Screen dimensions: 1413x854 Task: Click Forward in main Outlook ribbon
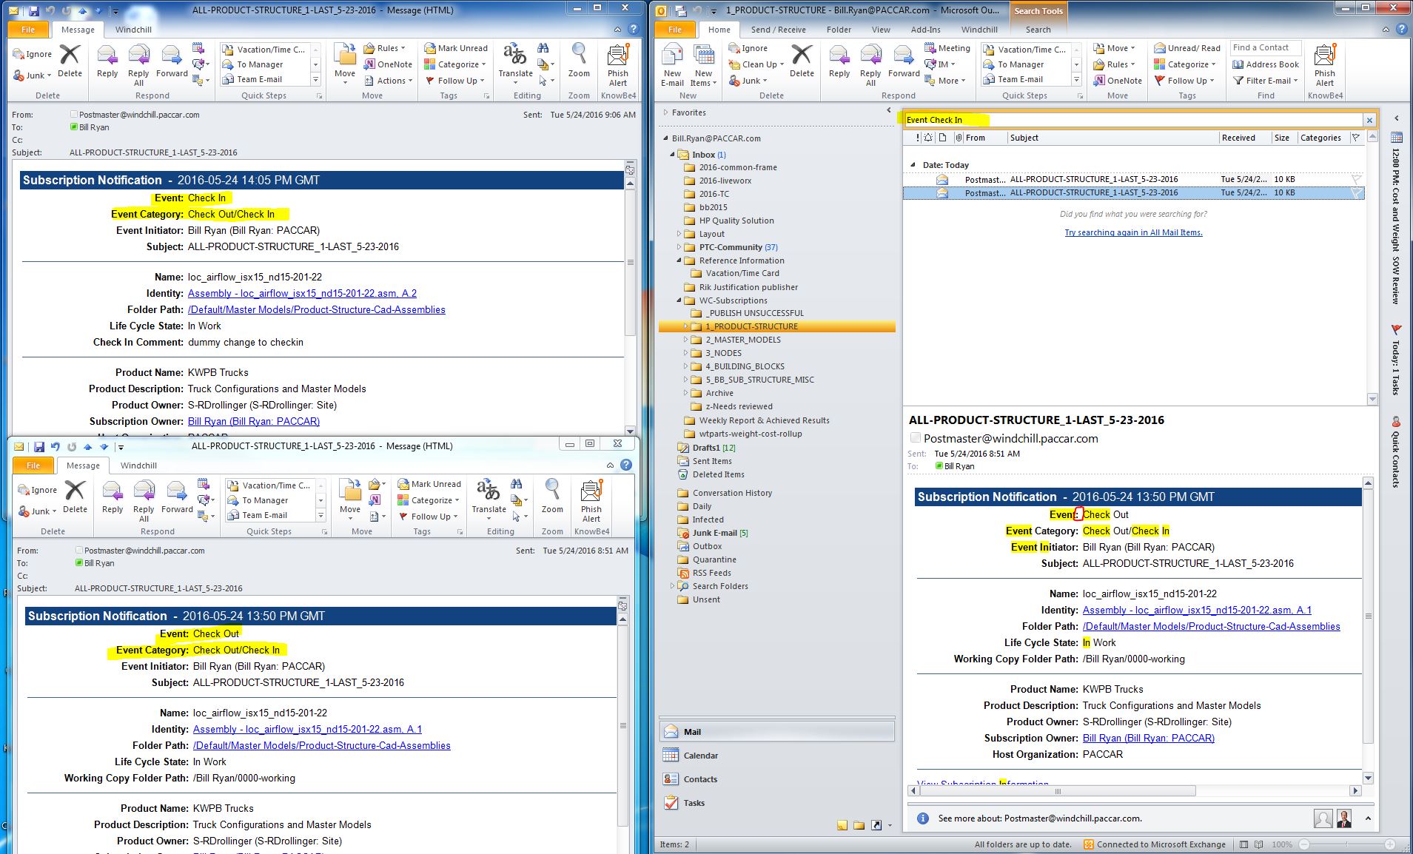pos(903,61)
